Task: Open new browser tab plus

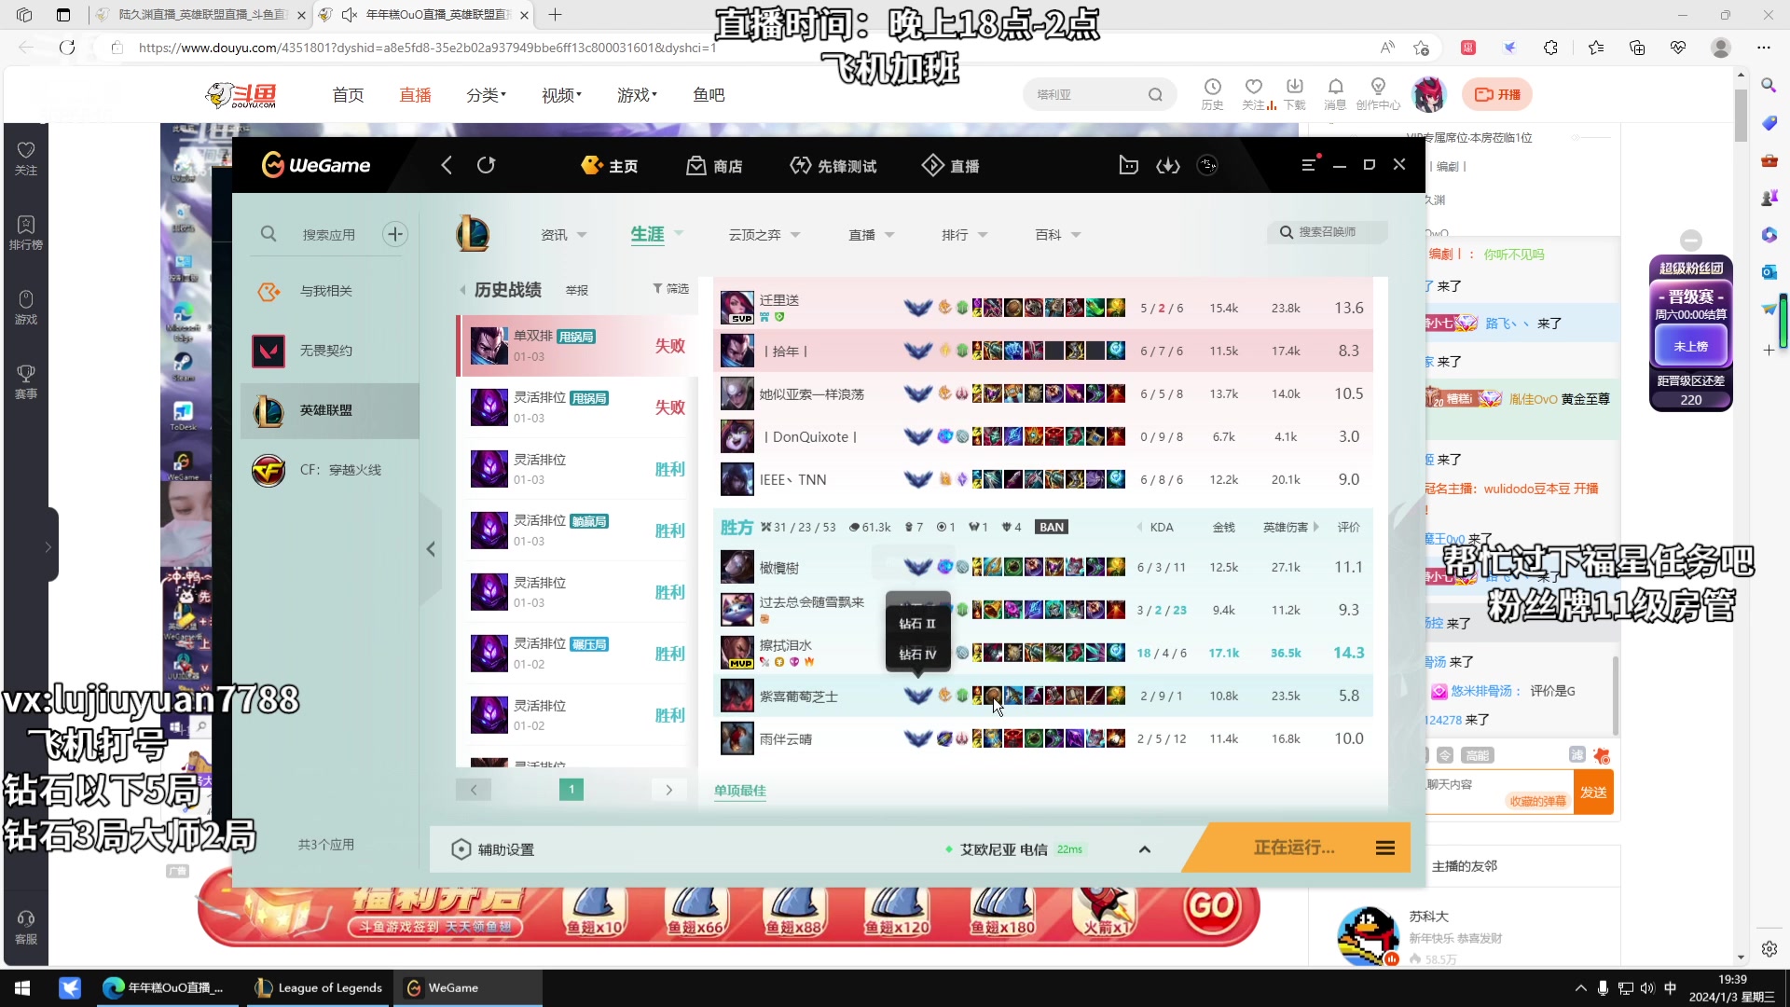Action: (x=555, y=15)
